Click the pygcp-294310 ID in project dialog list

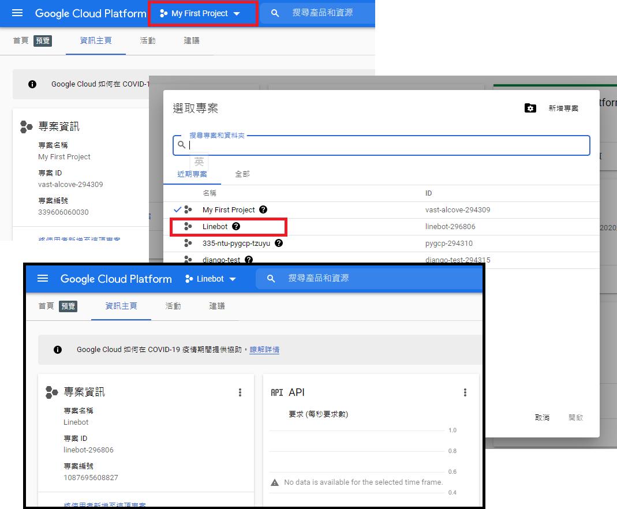(x=449, y=244)
